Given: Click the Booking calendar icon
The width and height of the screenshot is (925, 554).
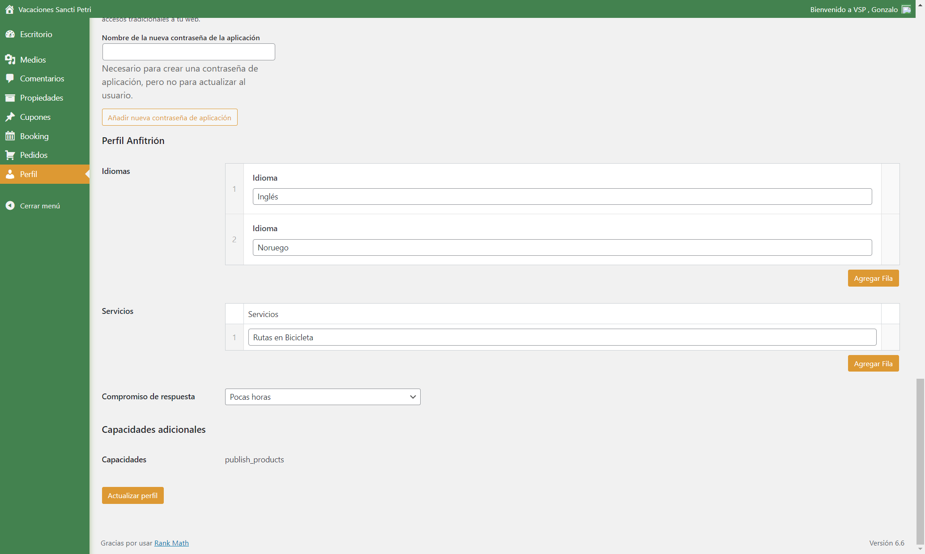Looking at the screenshot, I should (10, 136).
